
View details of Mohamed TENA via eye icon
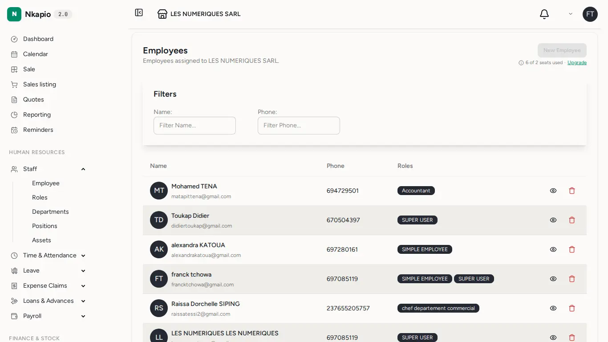click(x=553, y=191)
